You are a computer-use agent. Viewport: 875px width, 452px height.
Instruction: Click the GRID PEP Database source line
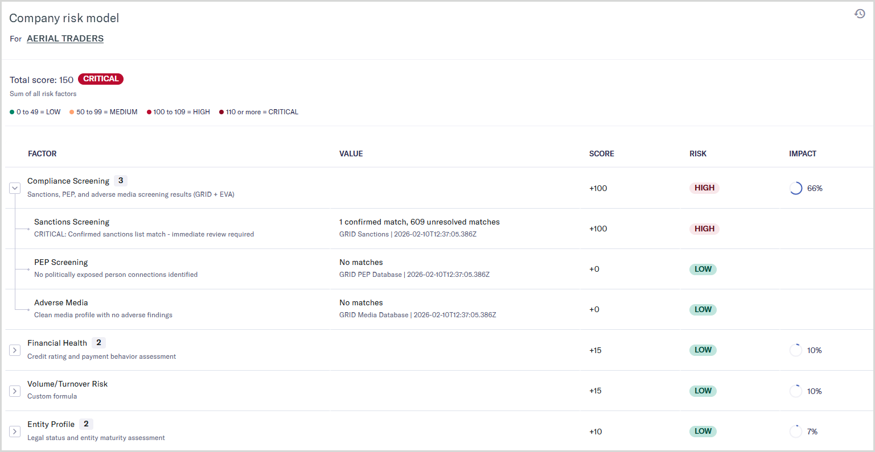(414, 275)
